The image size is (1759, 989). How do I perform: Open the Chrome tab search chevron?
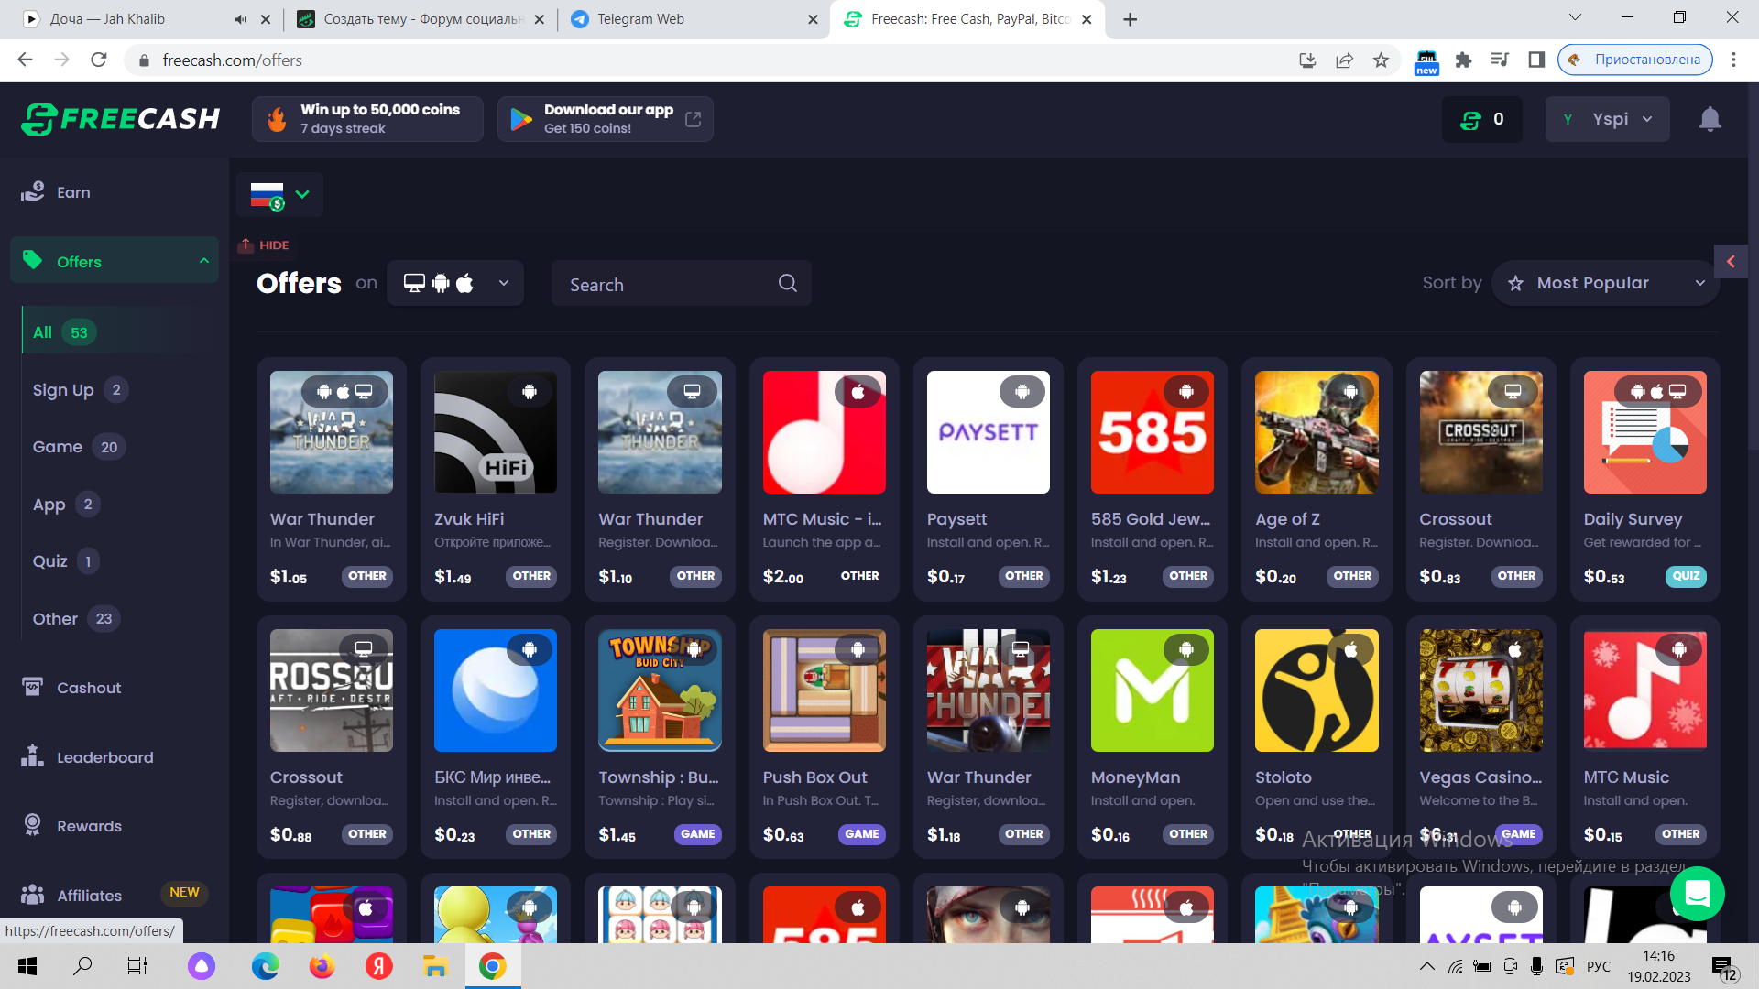tap(1575, 17)
